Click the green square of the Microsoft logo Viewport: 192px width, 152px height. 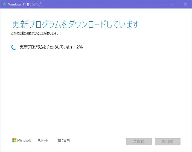[x=16, y=139]
